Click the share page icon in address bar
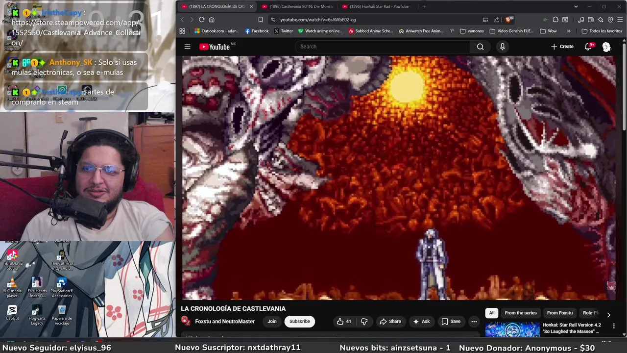Image resolution: width=627 pixels, height=353 pixels. pos(496,20)
